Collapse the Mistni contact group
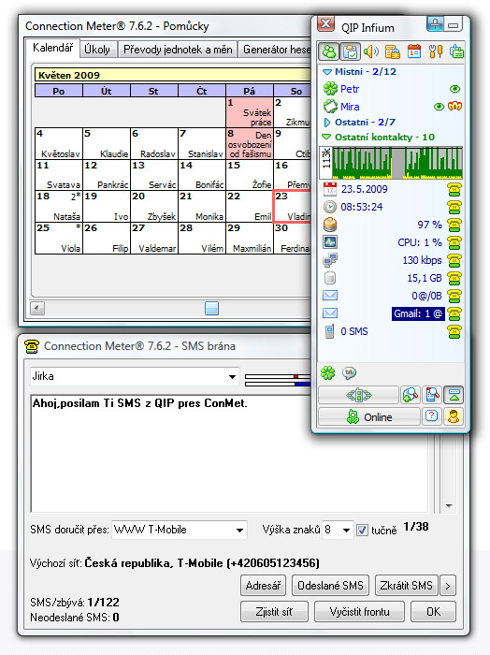Image resolution: width=490 pixels, height=655 pixels. tap(327, 72)
